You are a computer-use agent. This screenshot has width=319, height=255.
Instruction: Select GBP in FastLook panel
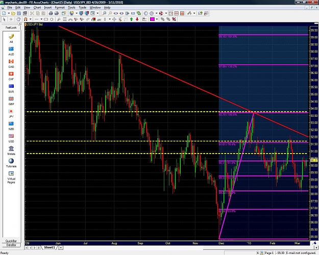(11, 101)
